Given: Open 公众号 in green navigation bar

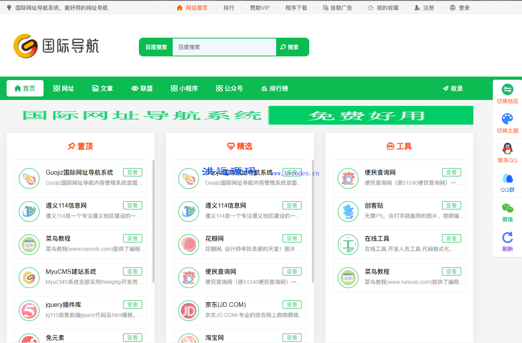Looking at the screenshot, I should click(x=229, y=88).
